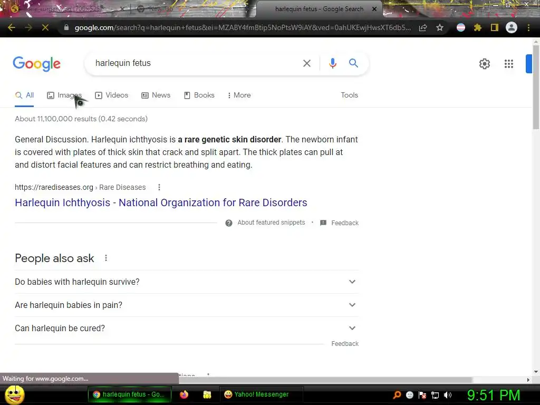Switch to the News results tab
This screenshot has height=405, width=540.
156,95
